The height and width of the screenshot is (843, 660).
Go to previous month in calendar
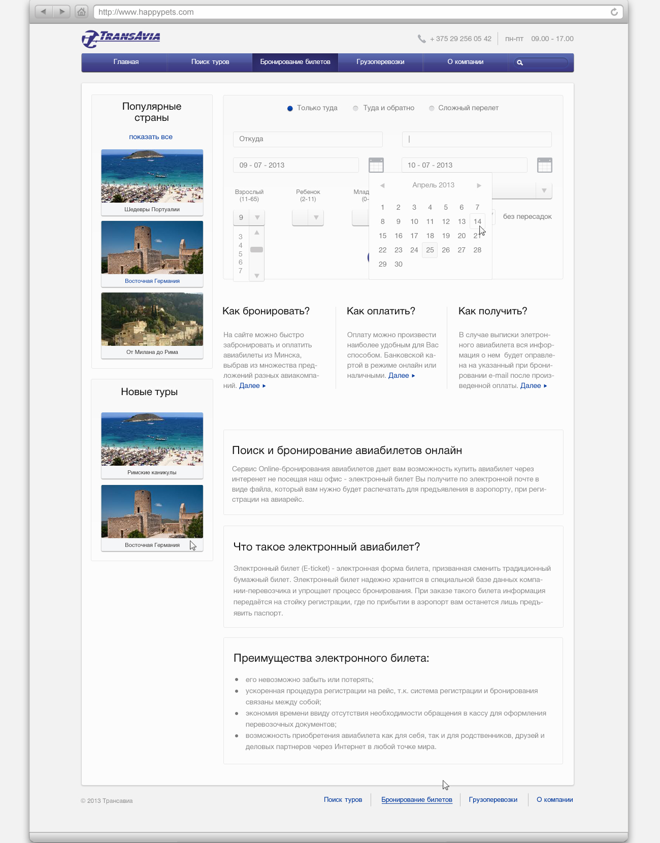coord(382,185)
